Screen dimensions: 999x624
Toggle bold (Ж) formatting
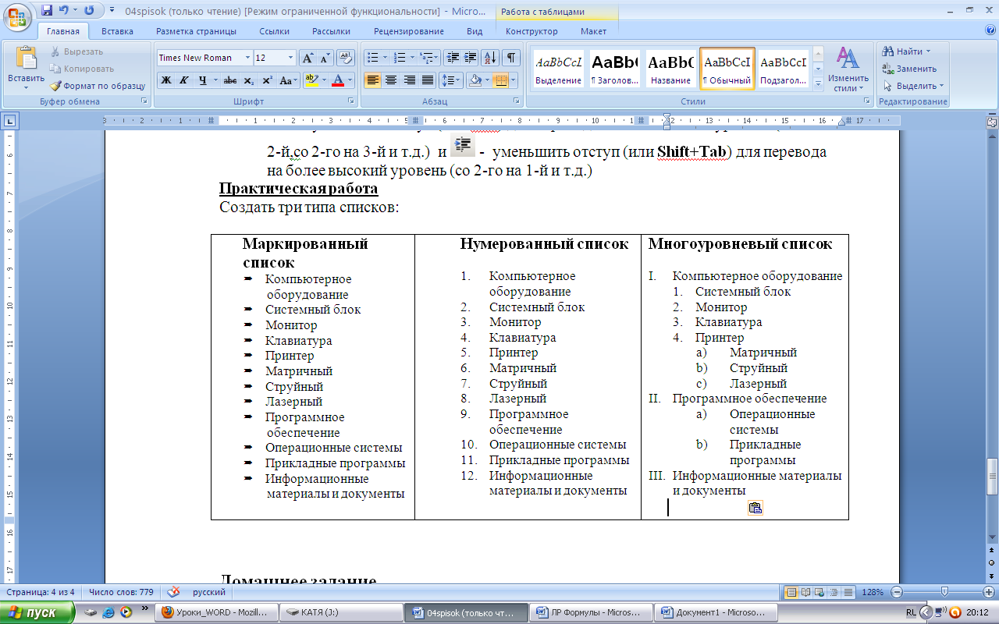(166, 80)
